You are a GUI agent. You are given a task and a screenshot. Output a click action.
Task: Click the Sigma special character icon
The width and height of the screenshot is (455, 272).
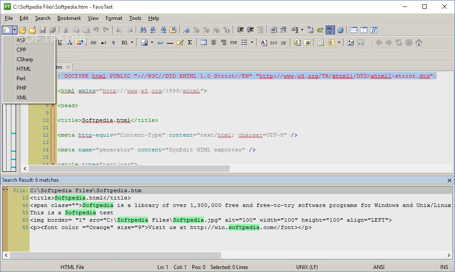point(190,43)
